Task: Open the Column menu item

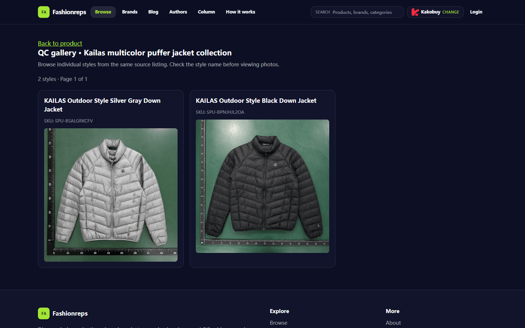Action: (206, 12)
